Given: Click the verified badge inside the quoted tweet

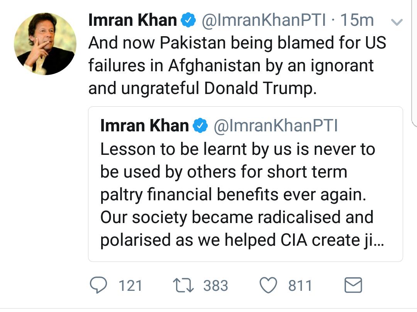Looking at the screenshot, I should tap(199, 125).
